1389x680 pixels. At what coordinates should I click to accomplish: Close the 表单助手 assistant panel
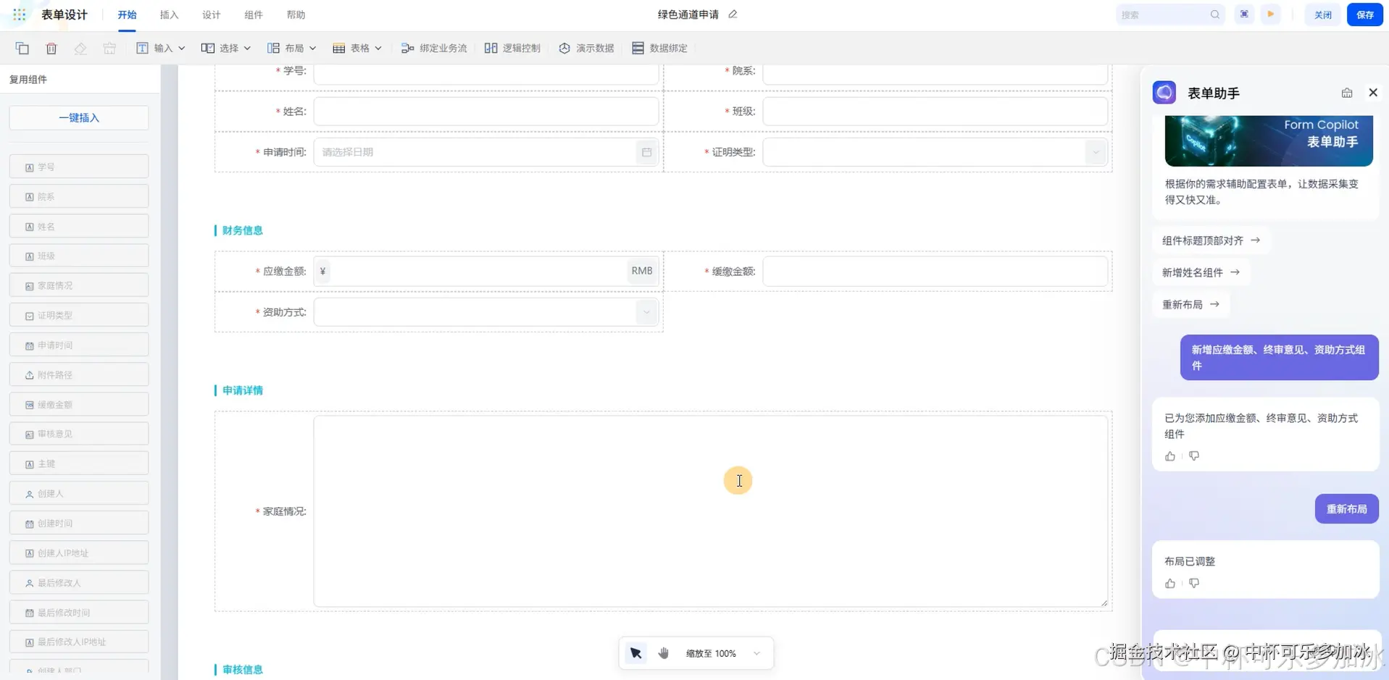1373,93
